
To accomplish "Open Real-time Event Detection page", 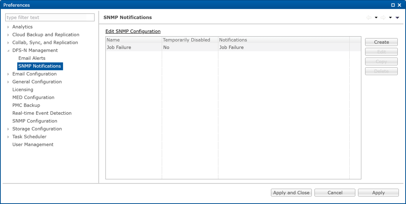I will [x=42, y=113].
